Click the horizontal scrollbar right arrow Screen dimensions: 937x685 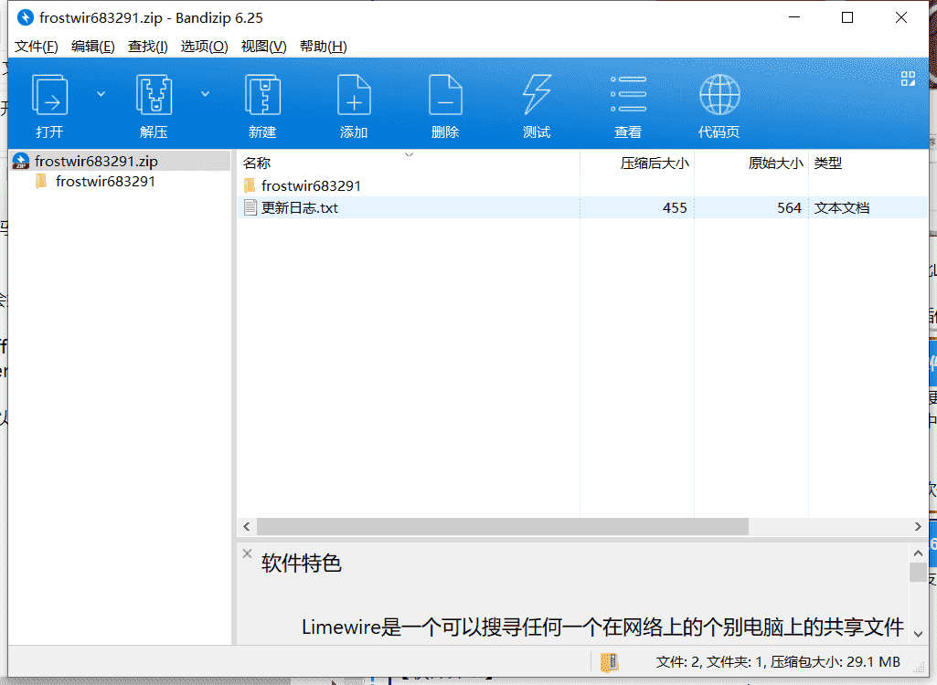[x=918, y=526]
